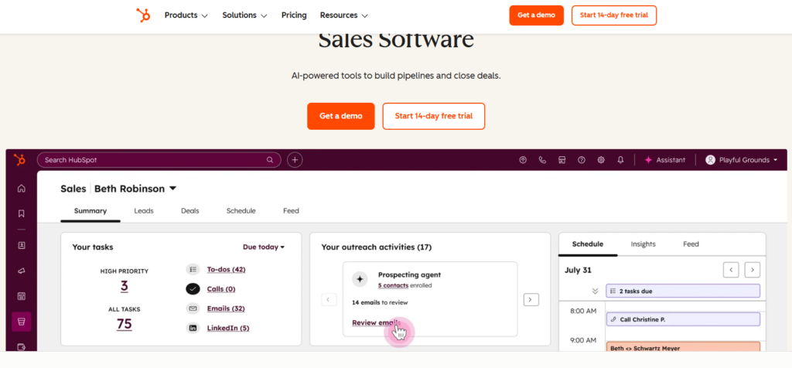Click the plus create button beside search
This screenshot has height=368, width=792.
[295, 160]
